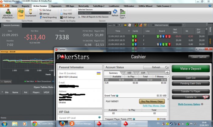213x127 pixels.
Task: Click the volume icon in system tray
Action: pos(183,124)
